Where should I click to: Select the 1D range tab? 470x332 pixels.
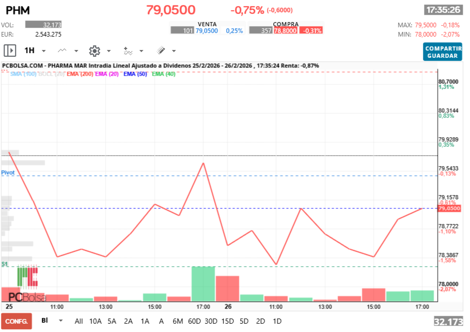point(278,321)
